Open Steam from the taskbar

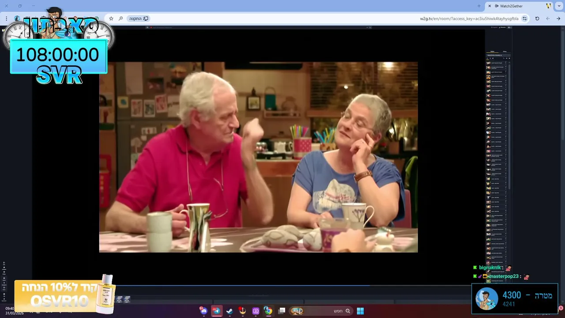(x=230, y=311)
